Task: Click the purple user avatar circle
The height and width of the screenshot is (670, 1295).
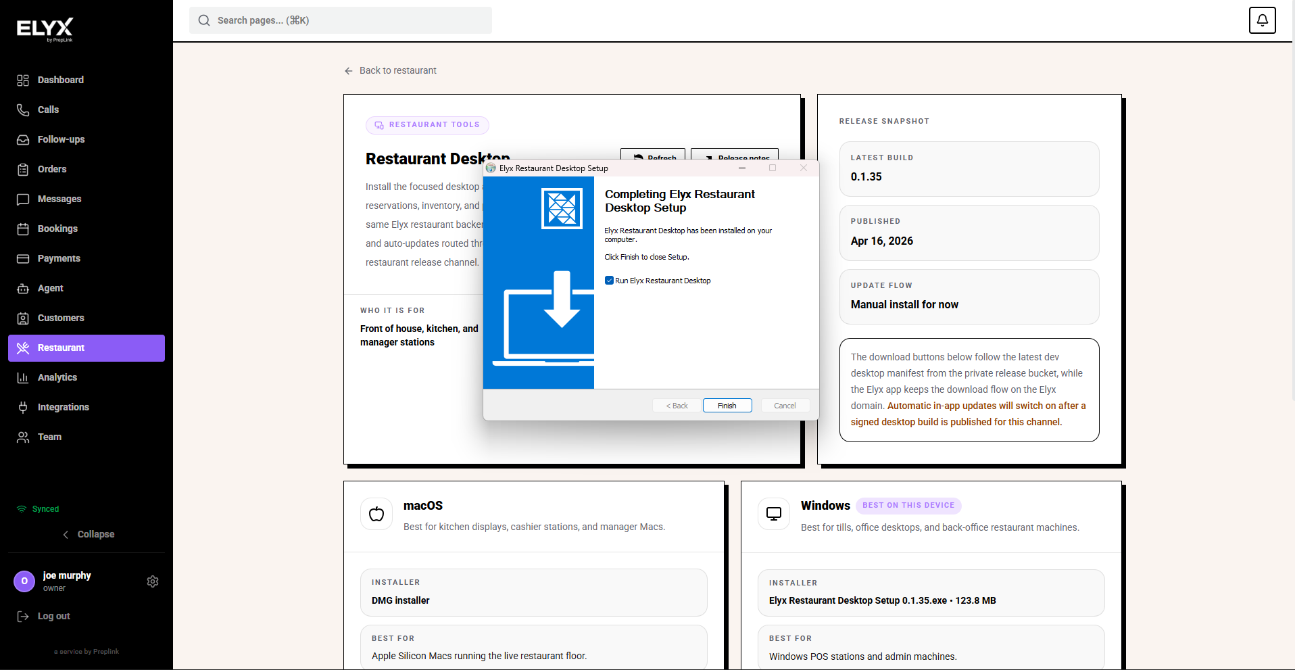Action: click(x=24, y=581)
